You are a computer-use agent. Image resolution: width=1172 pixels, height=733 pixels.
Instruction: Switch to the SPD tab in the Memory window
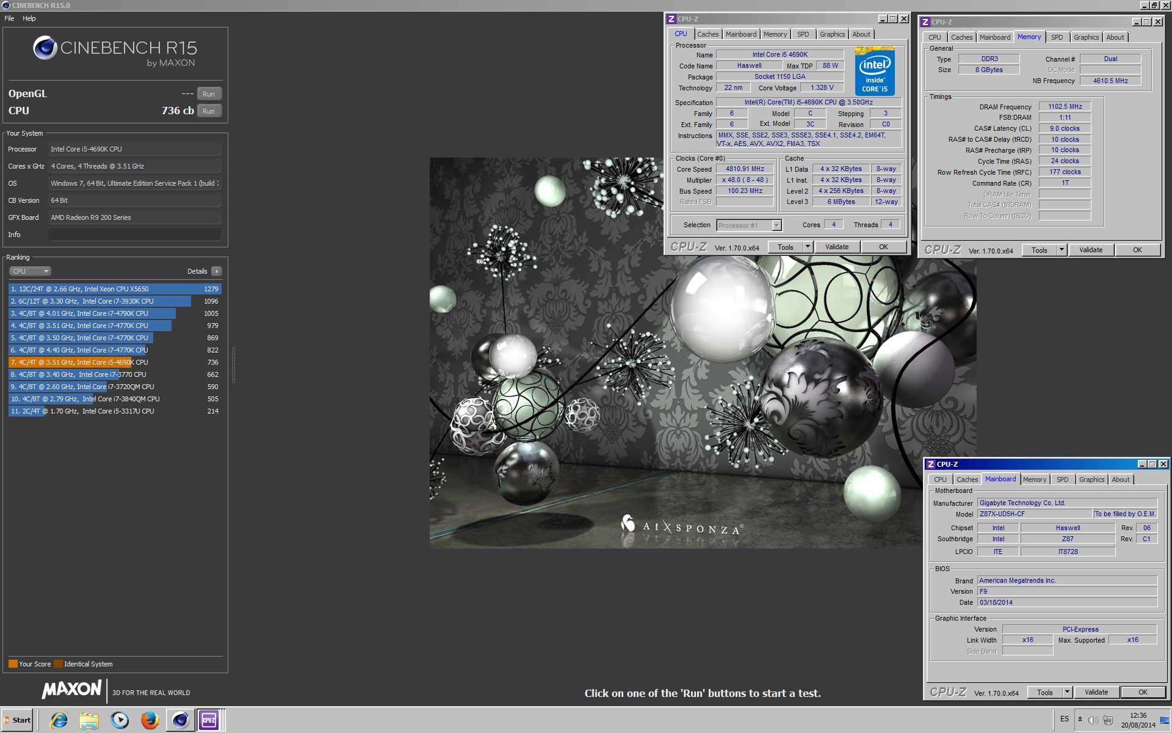pyautogui.click(x=1057, y=37)
